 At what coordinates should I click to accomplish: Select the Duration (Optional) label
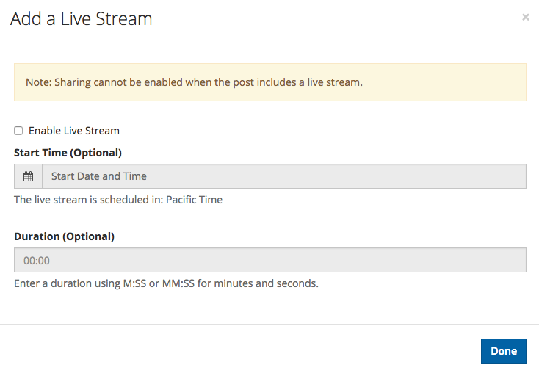65,236
